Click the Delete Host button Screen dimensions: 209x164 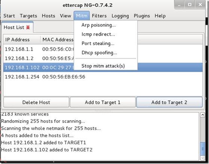click(36, 102)
